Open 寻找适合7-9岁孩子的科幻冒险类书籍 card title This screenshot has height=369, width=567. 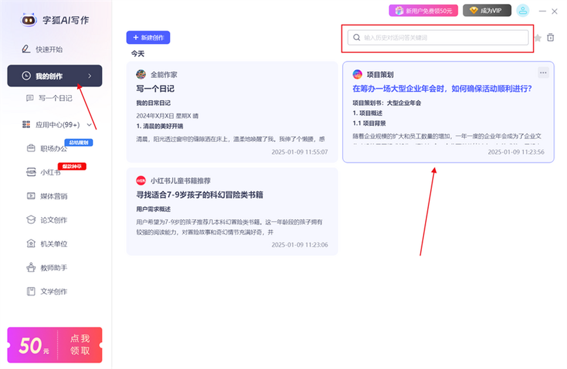coord(199,194)
